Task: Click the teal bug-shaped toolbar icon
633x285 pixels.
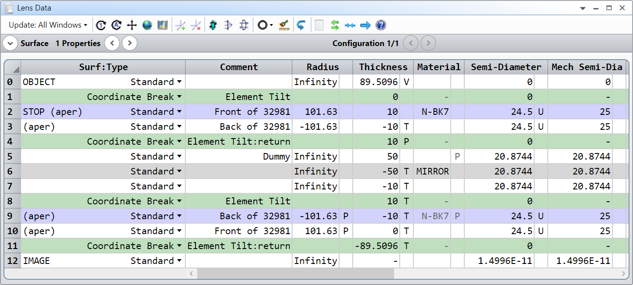Action: (x=213, y=25)
